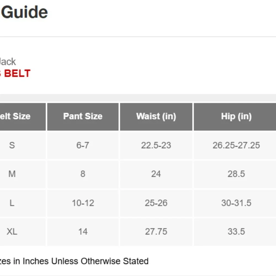276x276 pixels.
Task: Click the Belt Size column header
Action: click(x=23, y=117)
